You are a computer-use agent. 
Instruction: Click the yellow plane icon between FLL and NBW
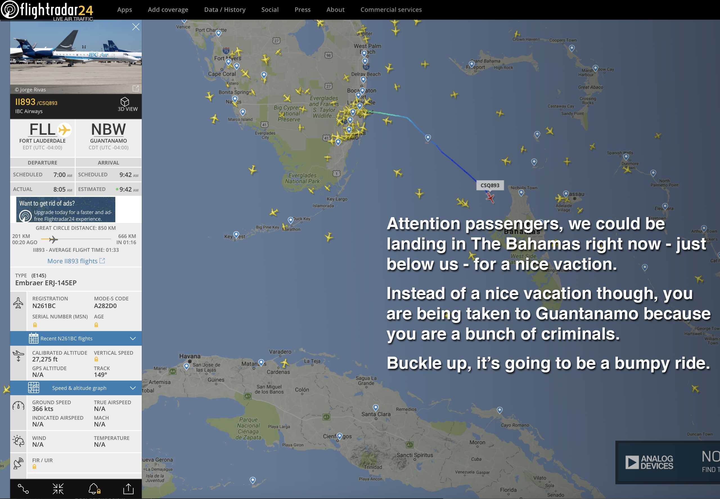click(x=64, y=130)
